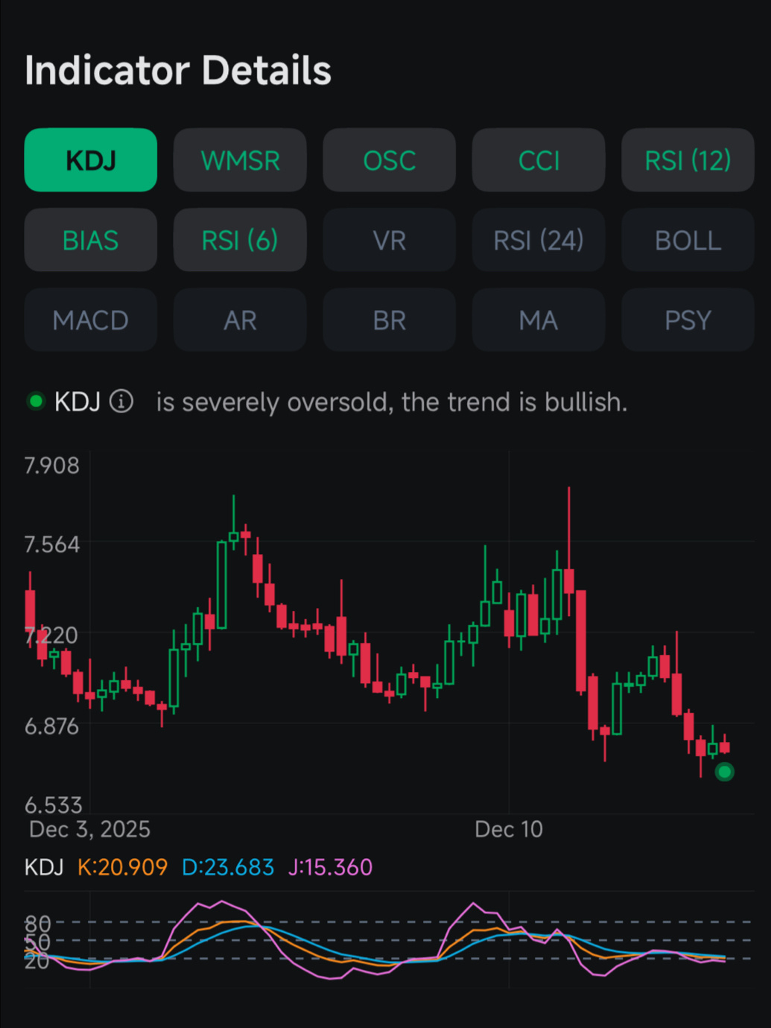The height and width of the screenshot is (1028, 771).
Task: Tap the green KDJ status dot
Action: coord(35,402)
